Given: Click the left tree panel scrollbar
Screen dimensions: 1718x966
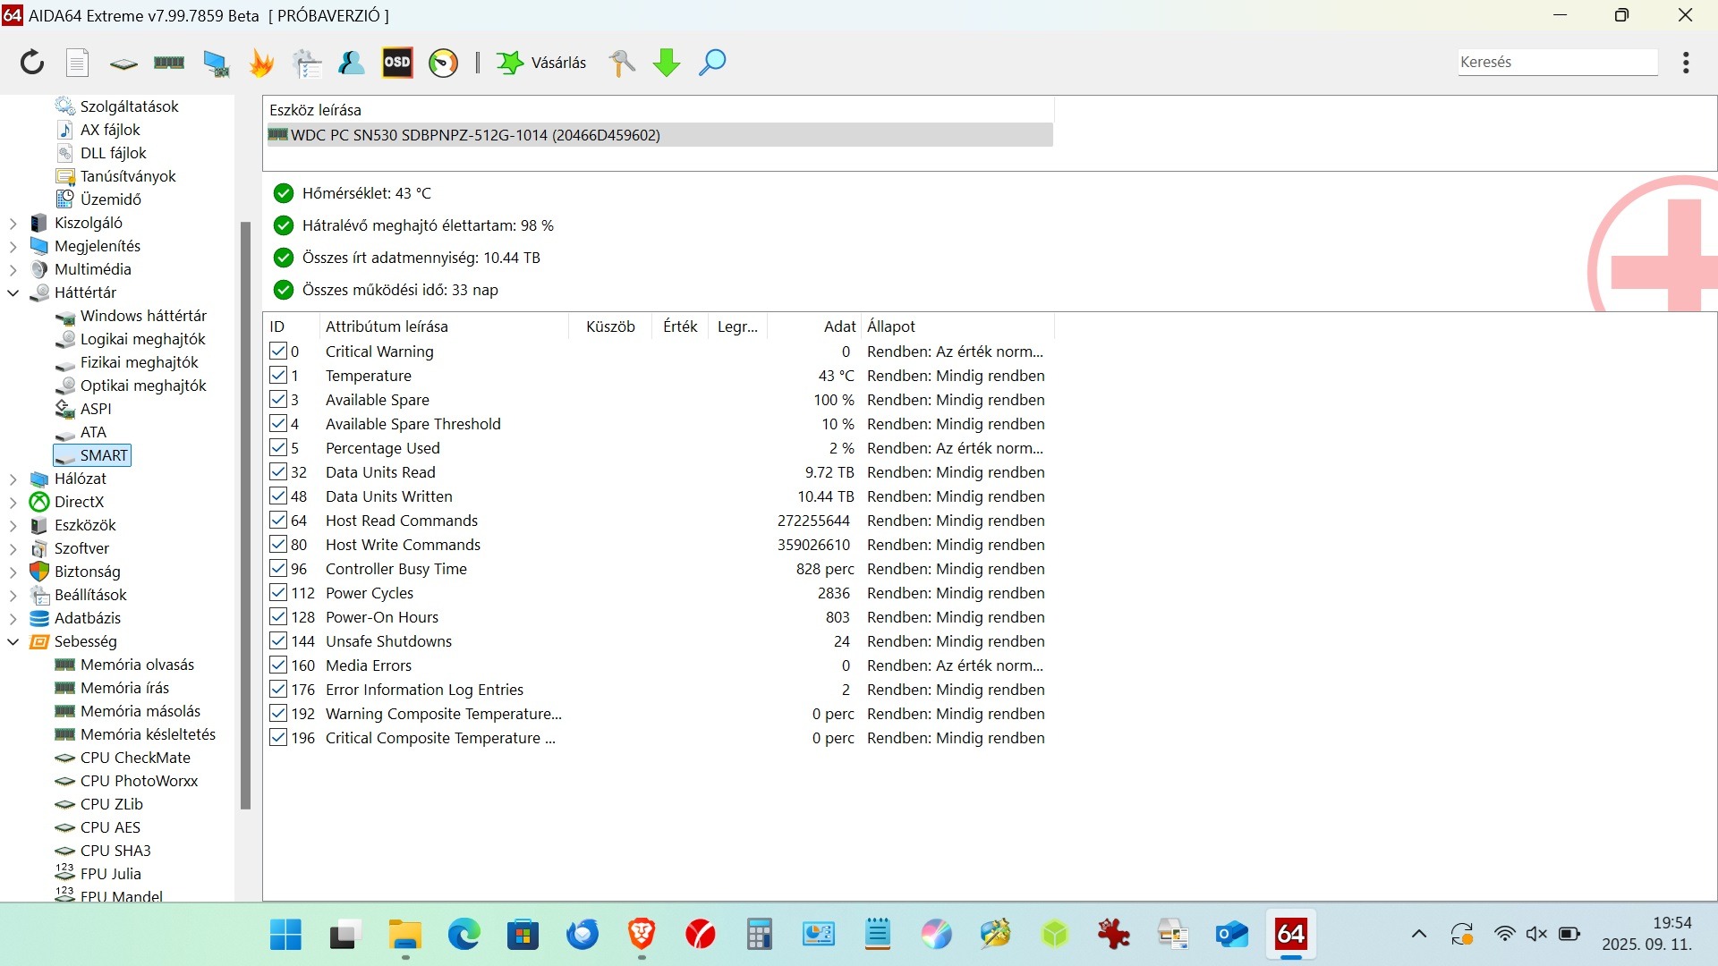Looking at the screenshot, I should coord(245,514).
